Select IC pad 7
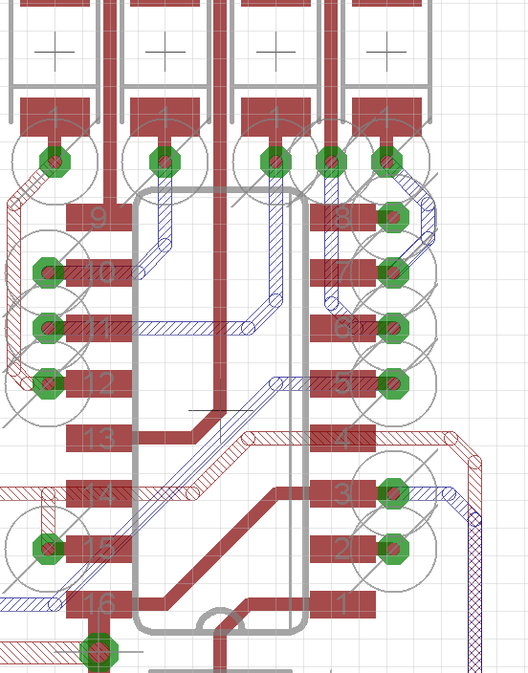Screen dimensions: 528x673 click(x=342, y=272)
